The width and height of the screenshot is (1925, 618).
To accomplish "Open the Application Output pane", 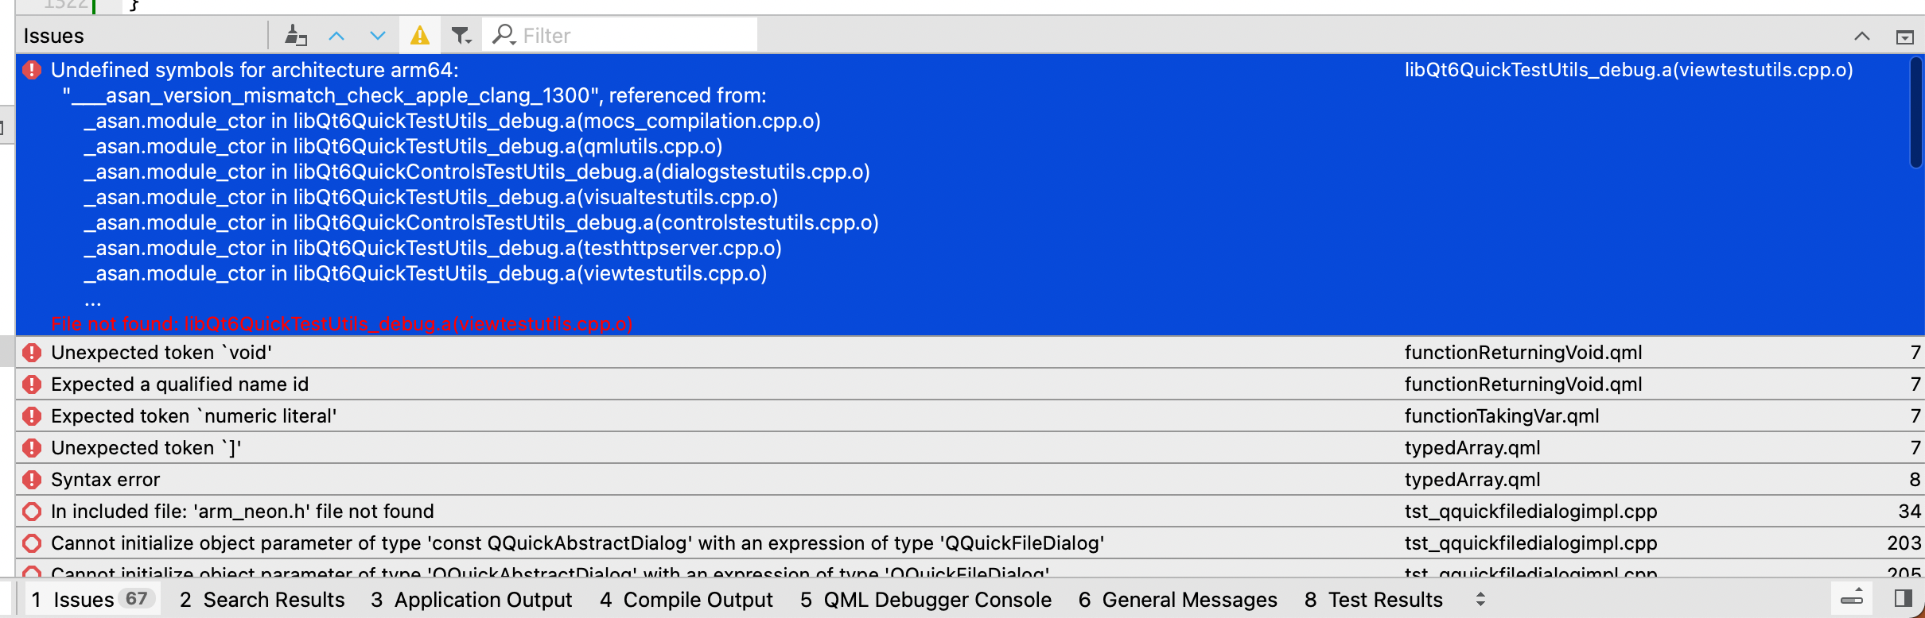I will 472,600.
